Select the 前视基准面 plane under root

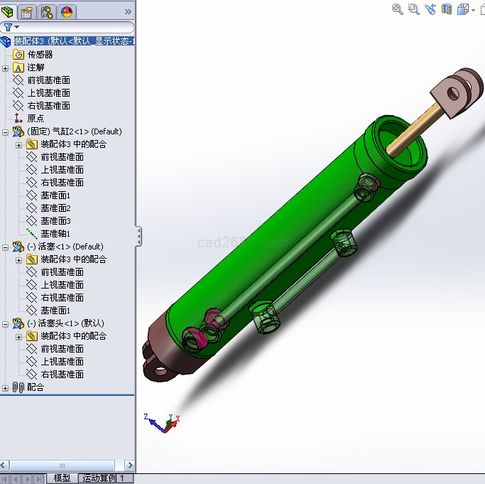tap(48, 80)
